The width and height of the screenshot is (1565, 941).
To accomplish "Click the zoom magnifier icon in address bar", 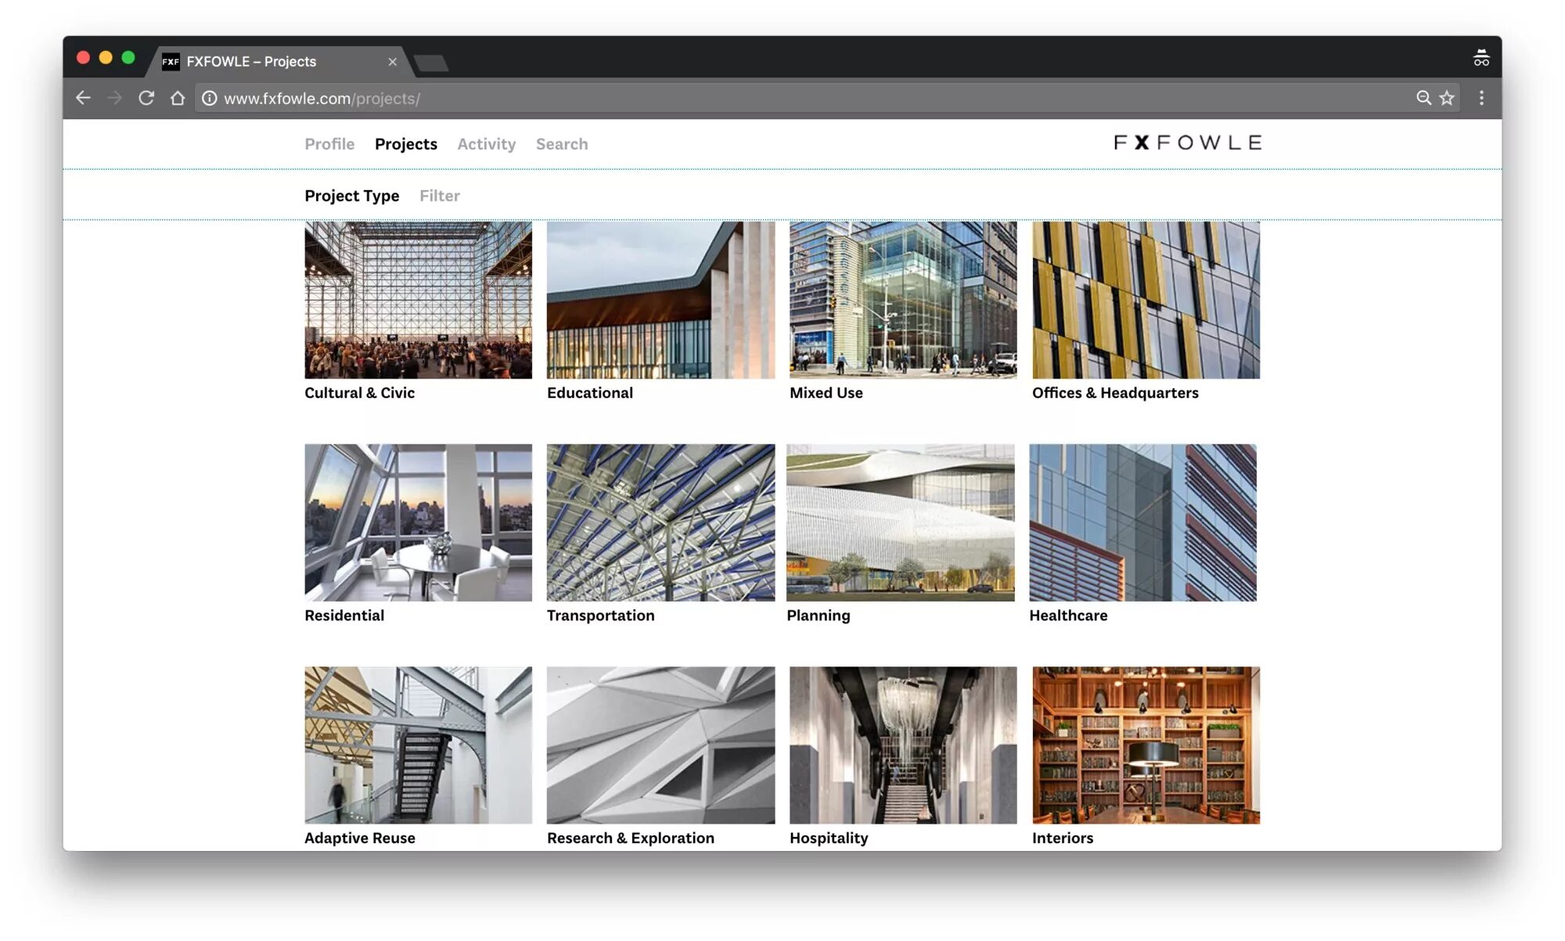I will point(1423,98).
